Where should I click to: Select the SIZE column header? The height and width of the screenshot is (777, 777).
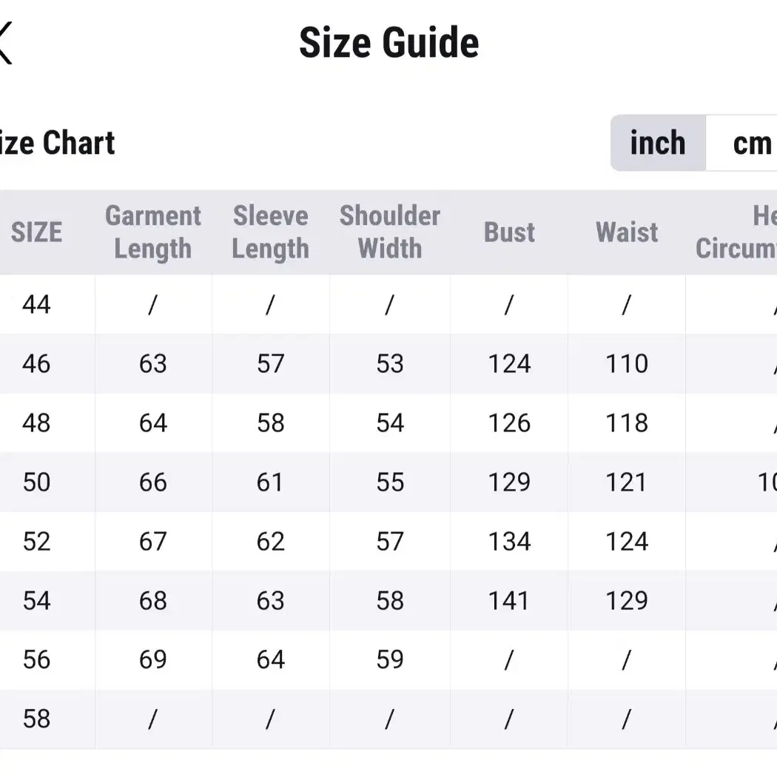tap(37, 232)
